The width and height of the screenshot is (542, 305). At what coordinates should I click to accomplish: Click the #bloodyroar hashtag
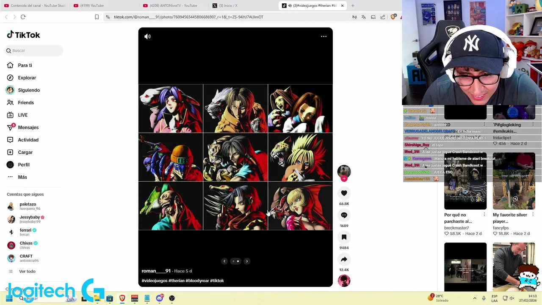(x=197, y=281)
